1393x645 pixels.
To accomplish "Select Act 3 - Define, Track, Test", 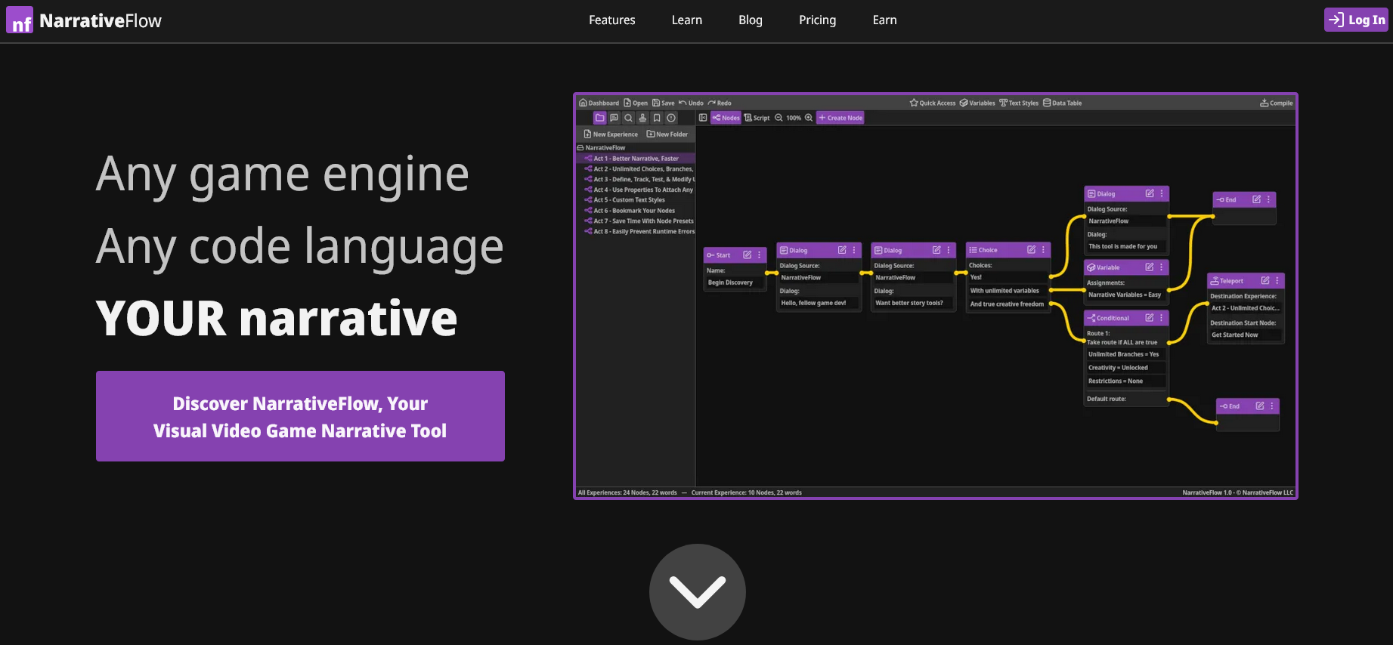I will [635, 180].
